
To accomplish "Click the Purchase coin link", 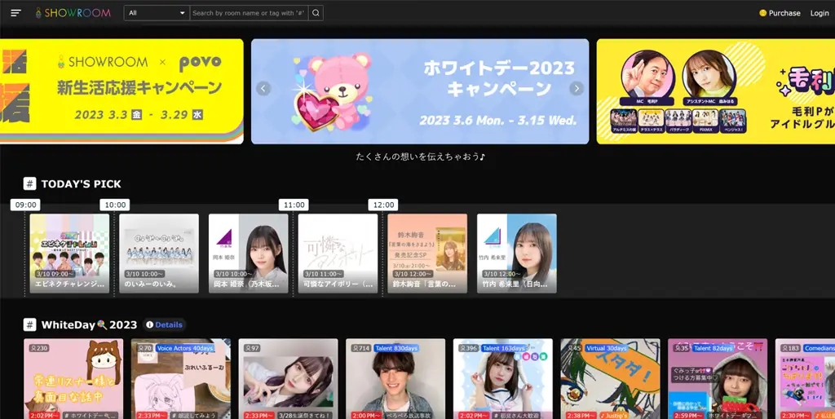I will point(780,13).
